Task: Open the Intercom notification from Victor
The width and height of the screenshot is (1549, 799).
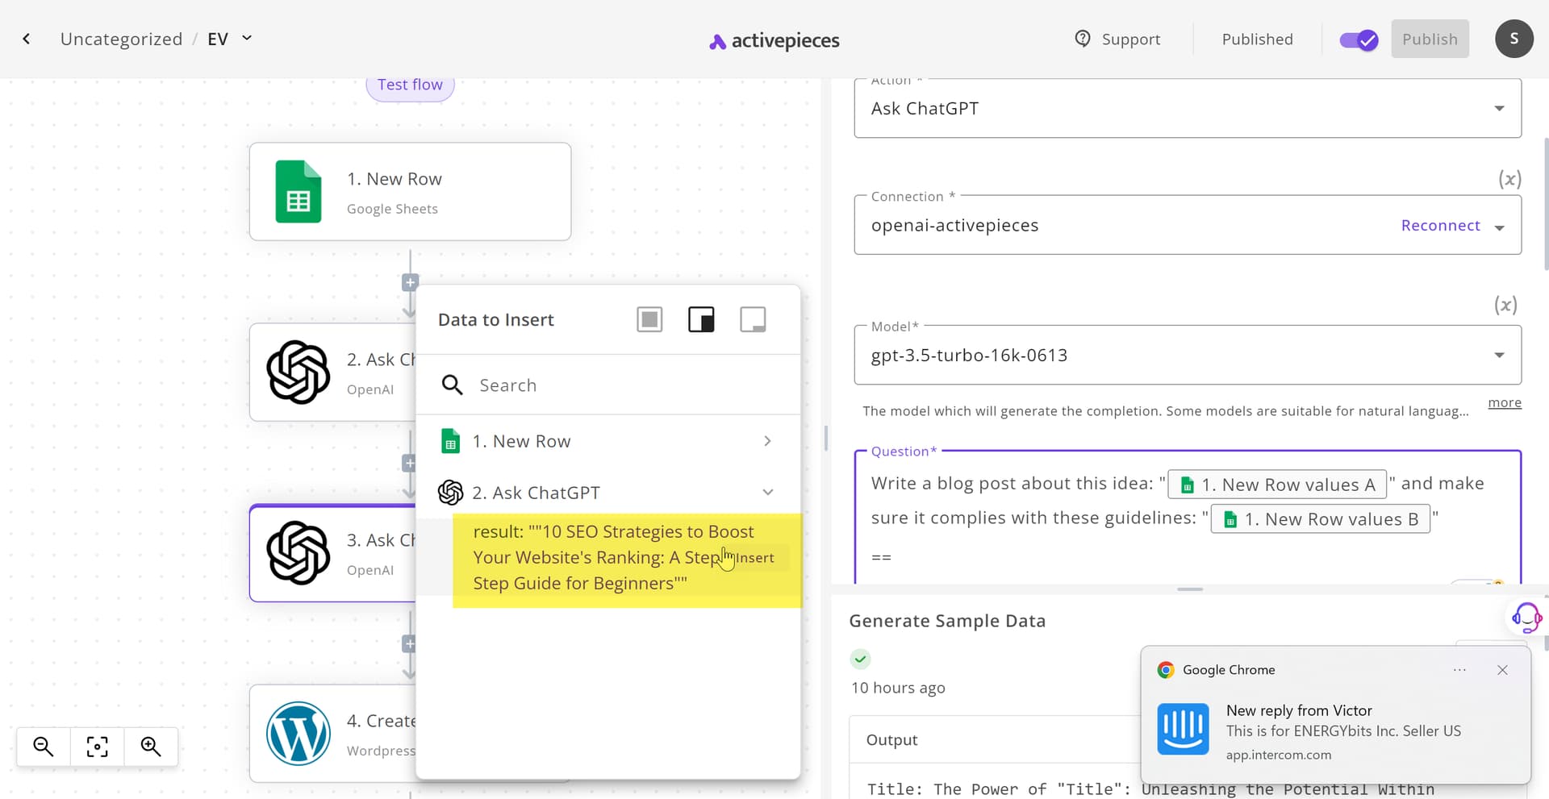Action: (1335, 731)
